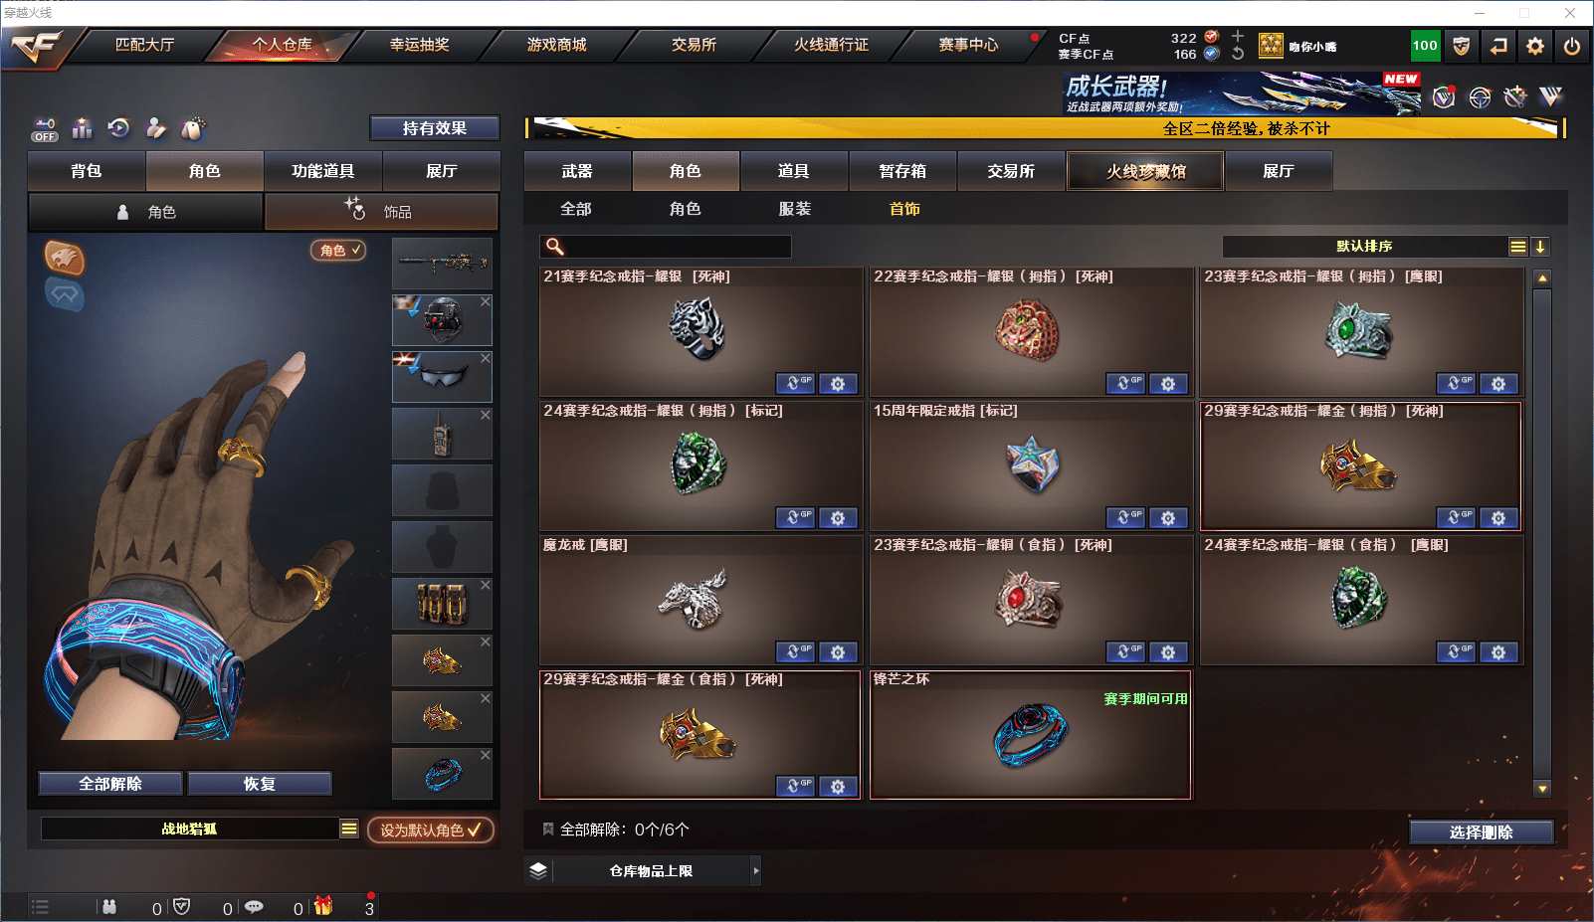Open the return arrow icon in top bar

(1498, 46)
